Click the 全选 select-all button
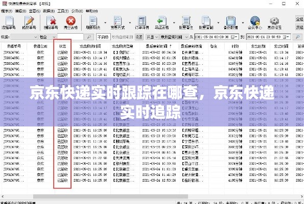304x204 pixels. coord(299,19)
